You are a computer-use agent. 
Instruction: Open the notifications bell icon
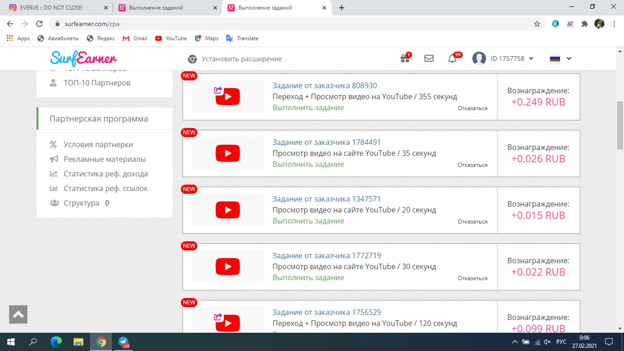coord(452,58)
